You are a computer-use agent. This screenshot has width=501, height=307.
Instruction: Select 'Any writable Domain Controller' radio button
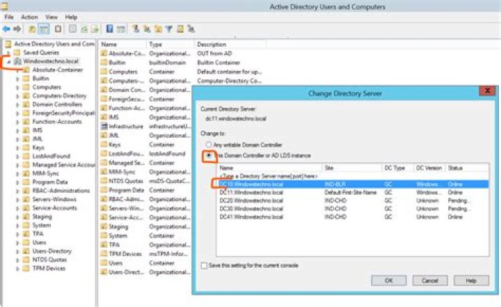[207, 144]
